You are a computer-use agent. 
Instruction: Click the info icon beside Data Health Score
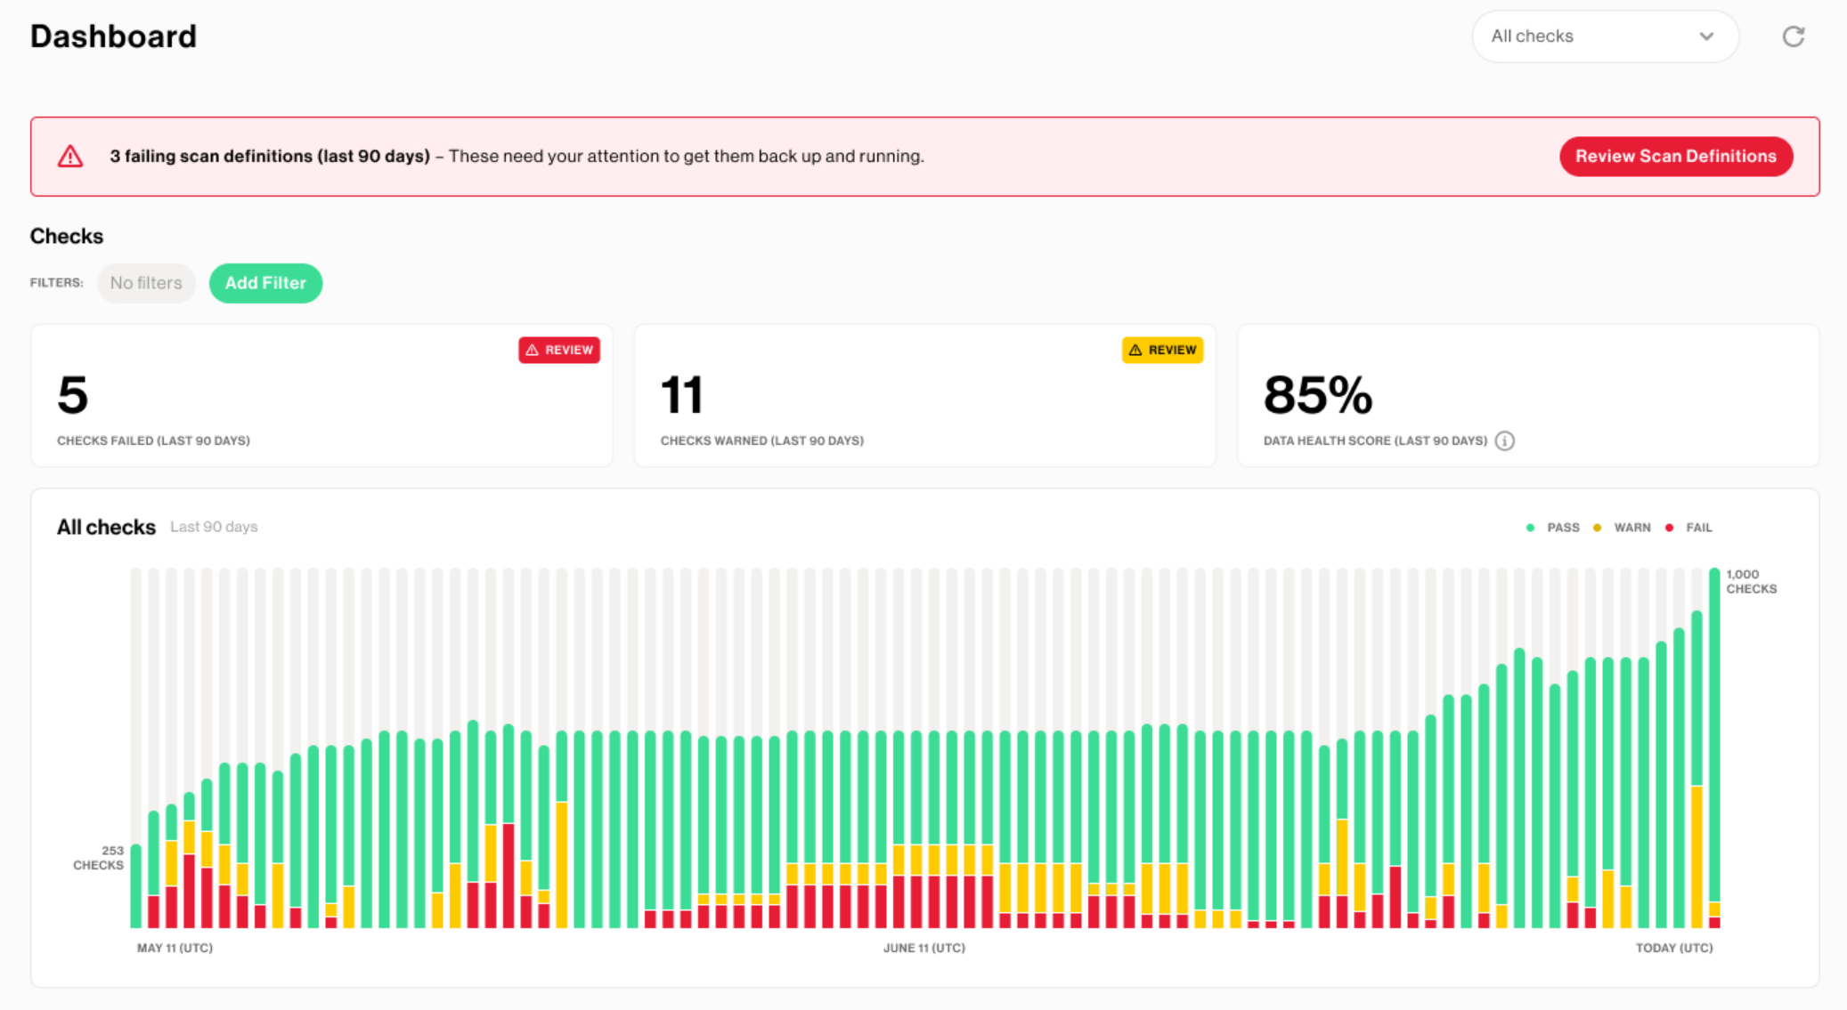point(1504,440)
